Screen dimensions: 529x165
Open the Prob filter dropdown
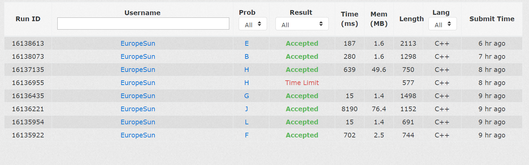click(x=253, y=24)
